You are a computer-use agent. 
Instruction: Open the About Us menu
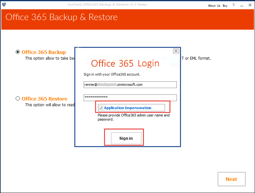[x=214, y=5]
